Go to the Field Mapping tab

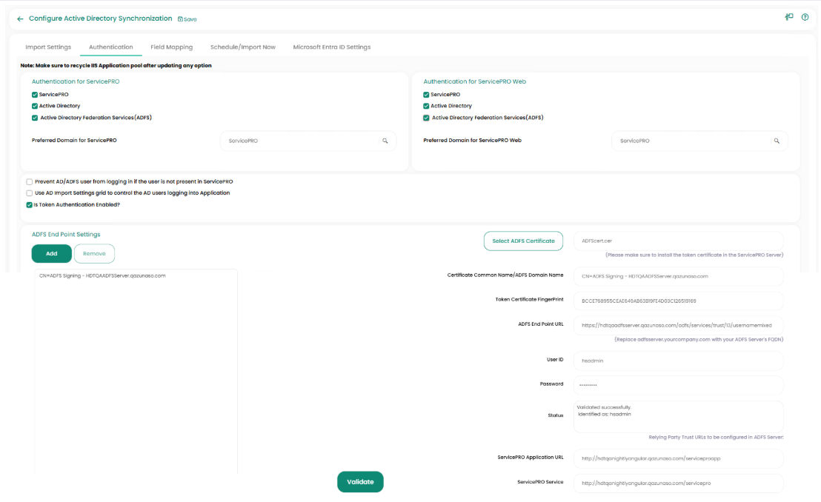tap(171, 47)
